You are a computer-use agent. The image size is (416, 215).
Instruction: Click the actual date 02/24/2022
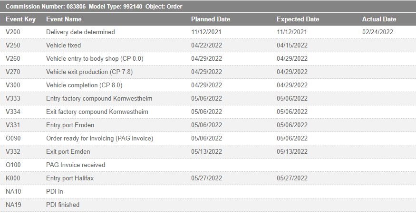point(377,32)
